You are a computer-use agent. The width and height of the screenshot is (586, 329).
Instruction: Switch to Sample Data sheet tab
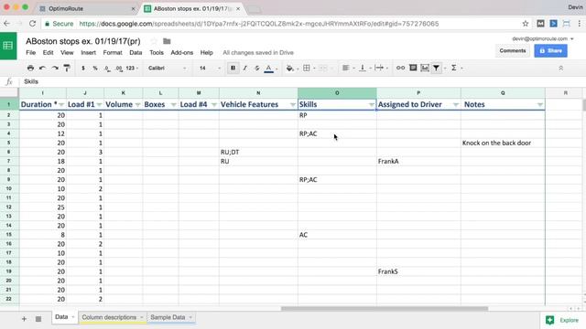coord(171,317)
